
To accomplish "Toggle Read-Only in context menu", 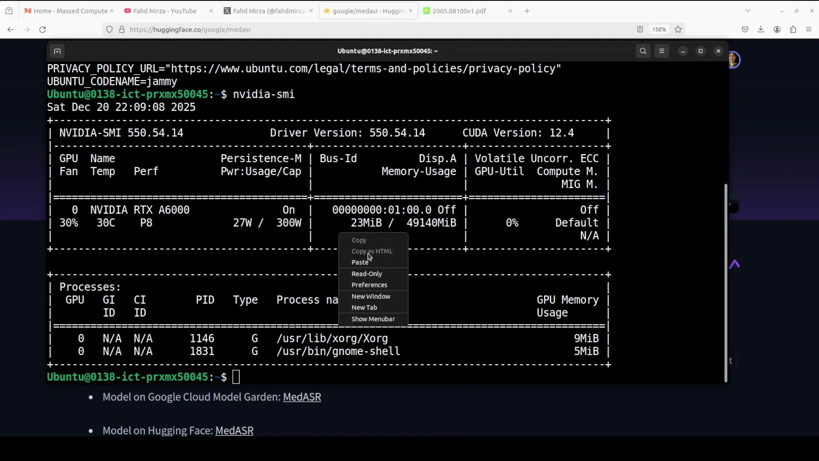I will [x=366, y=274].
